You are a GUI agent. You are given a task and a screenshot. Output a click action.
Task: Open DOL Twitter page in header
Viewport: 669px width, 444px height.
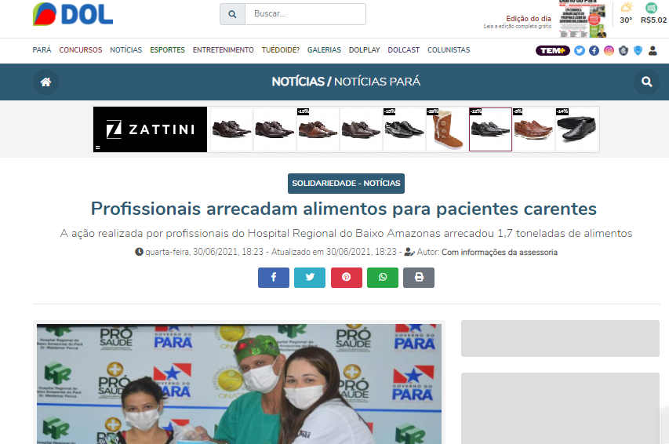[580, 51]
